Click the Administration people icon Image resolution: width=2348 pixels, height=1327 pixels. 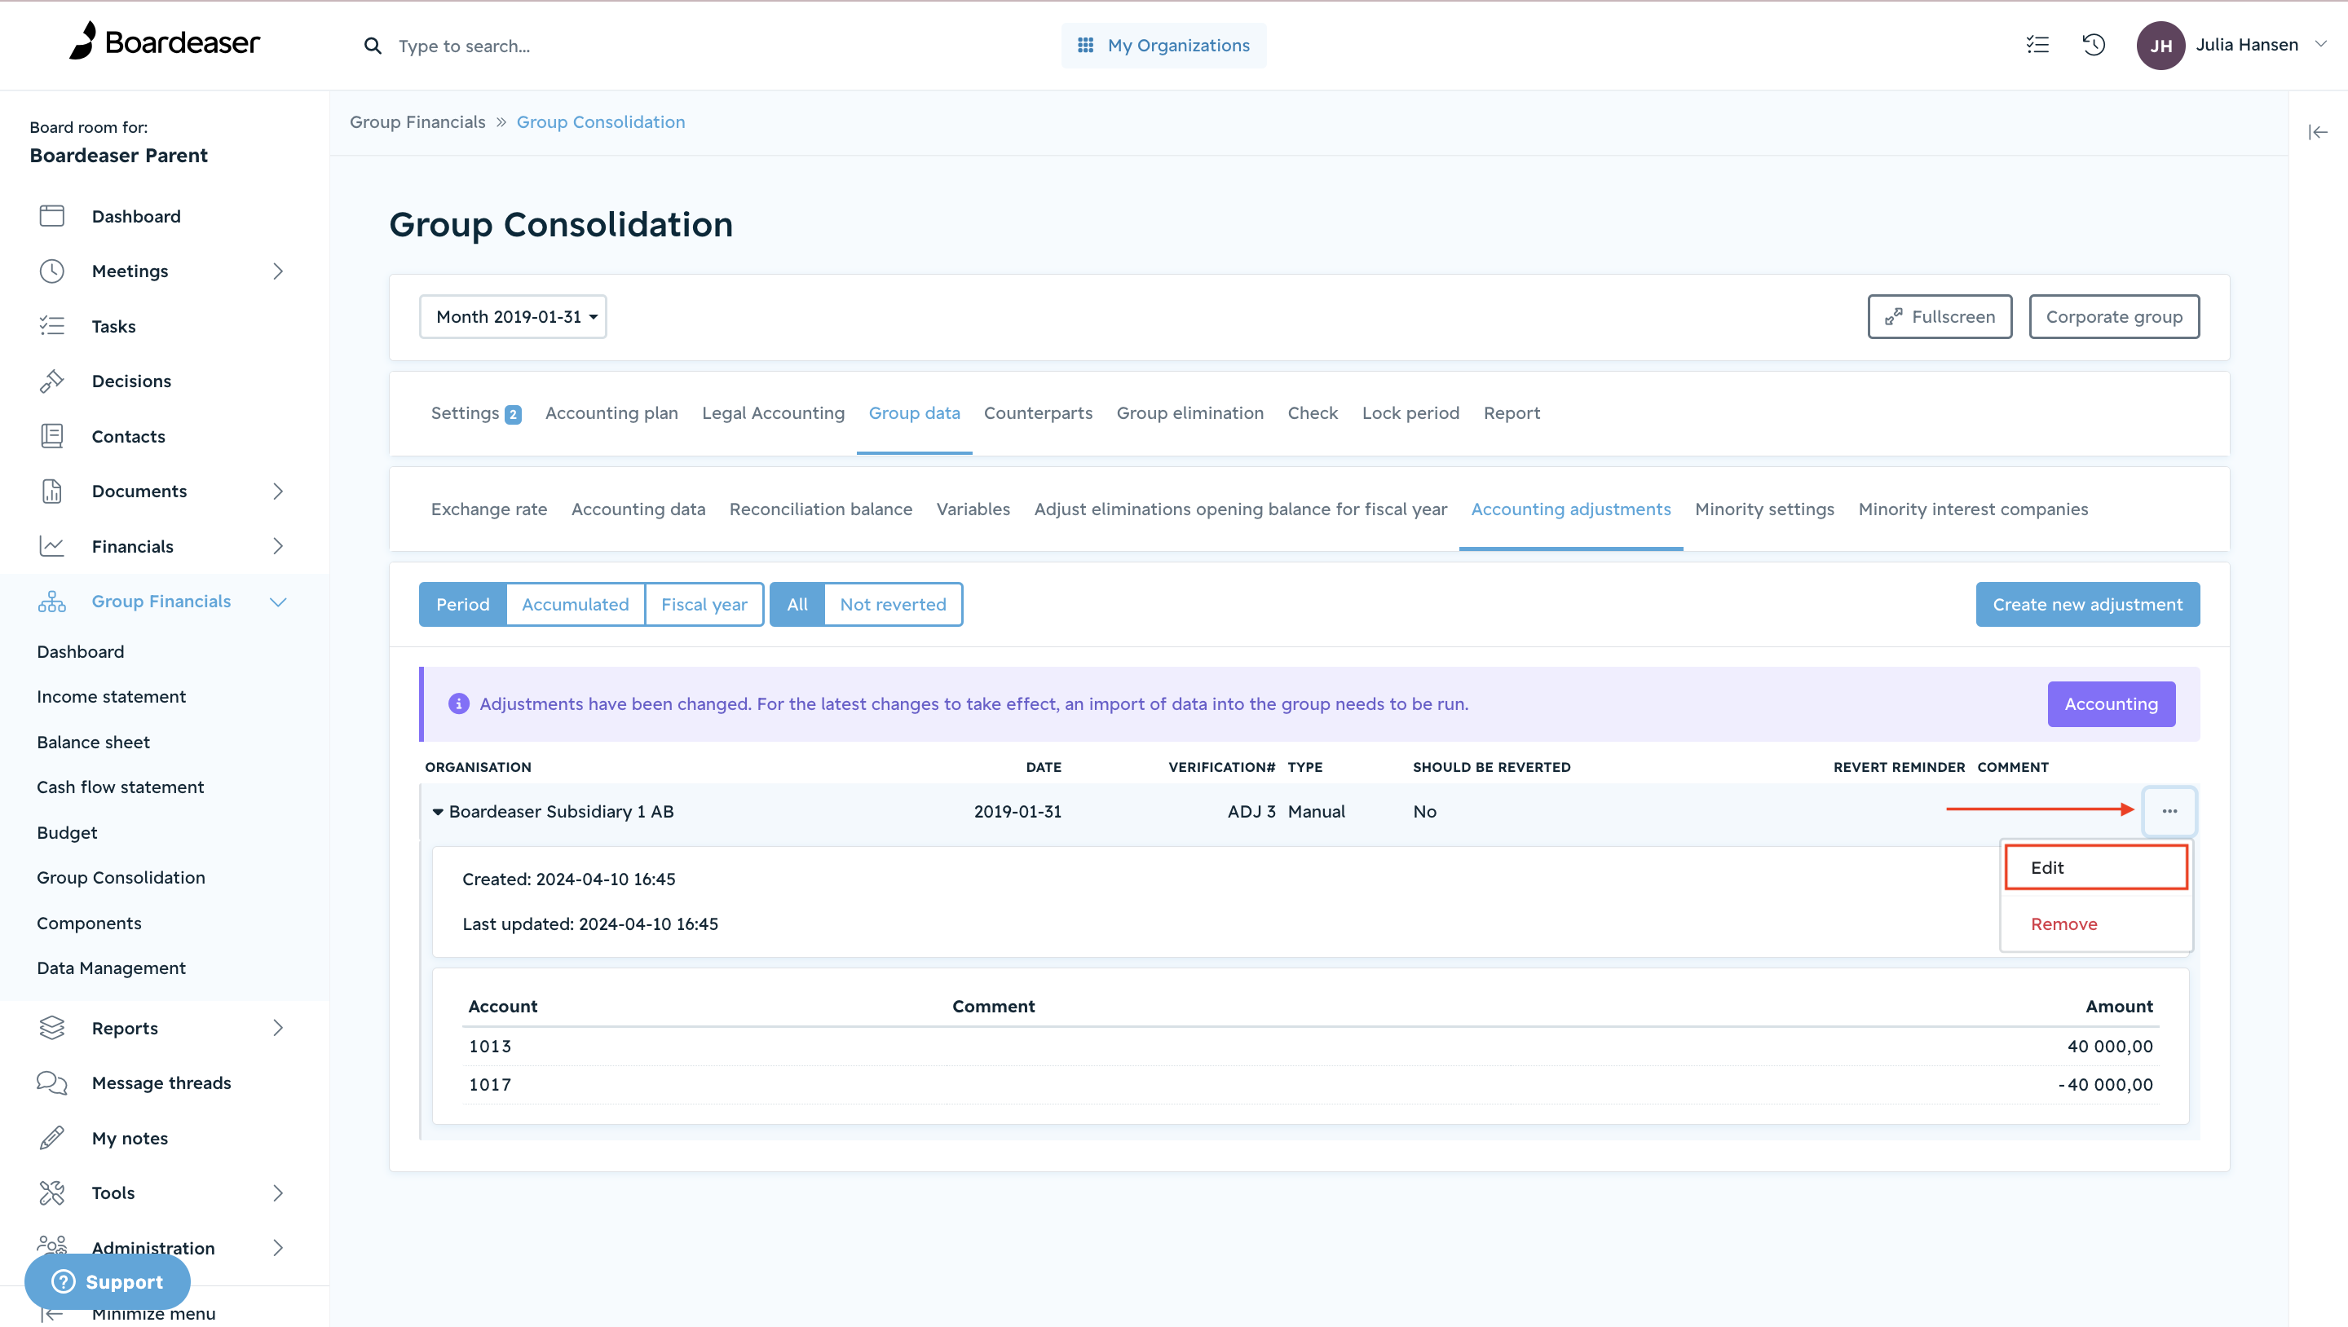(x=52, y=1245)
